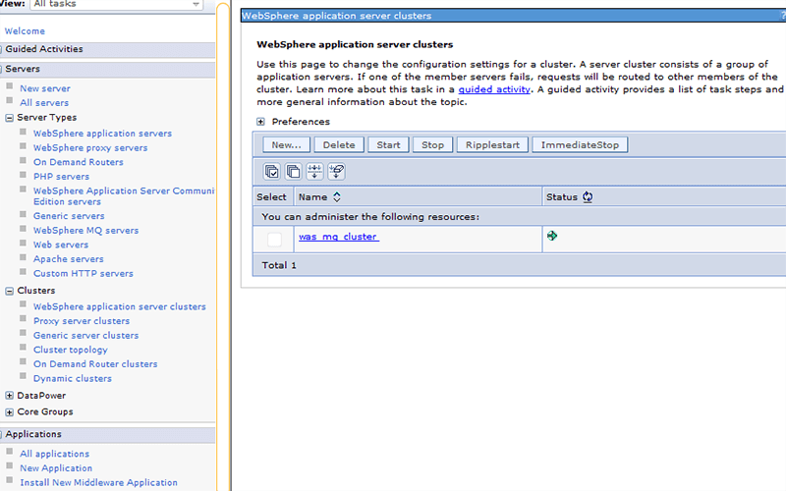Expand the DataPower node
The height and width of the screenshot is (491, 786).
tap(9, 396)
